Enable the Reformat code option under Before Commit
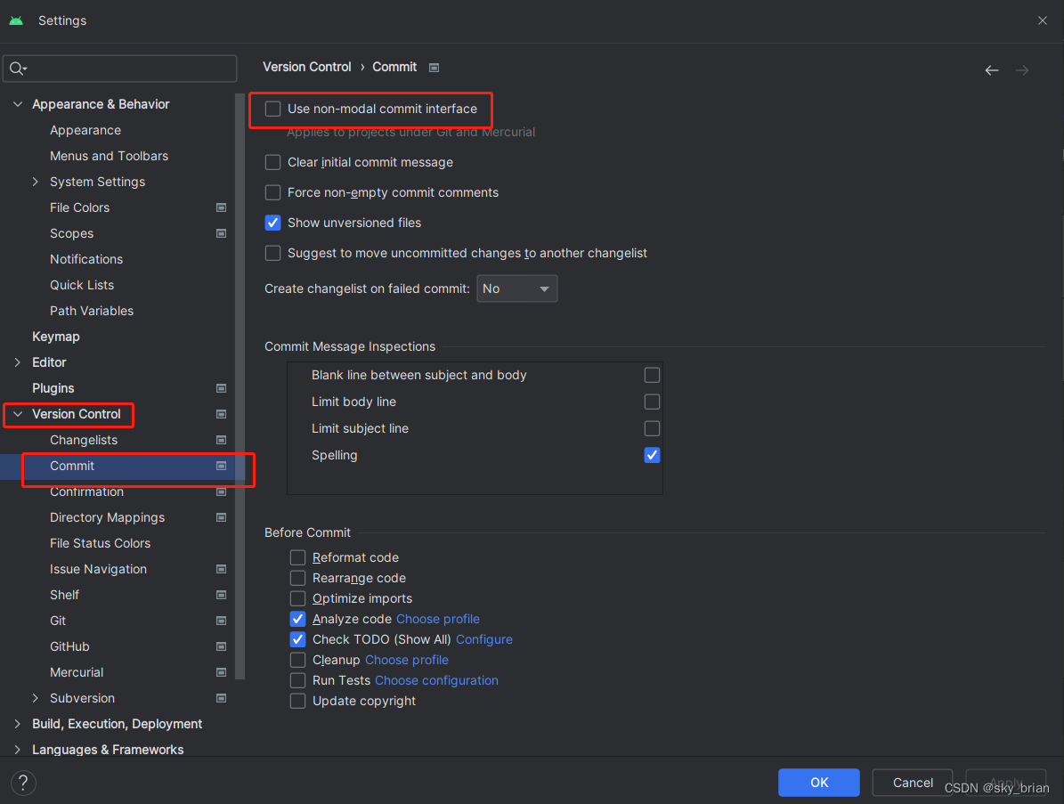The height and width of the screenshot is (804, 1064). (x=297, y=557)
